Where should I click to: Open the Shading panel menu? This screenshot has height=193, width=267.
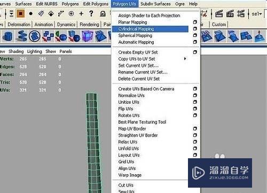[x=16, y=51]
